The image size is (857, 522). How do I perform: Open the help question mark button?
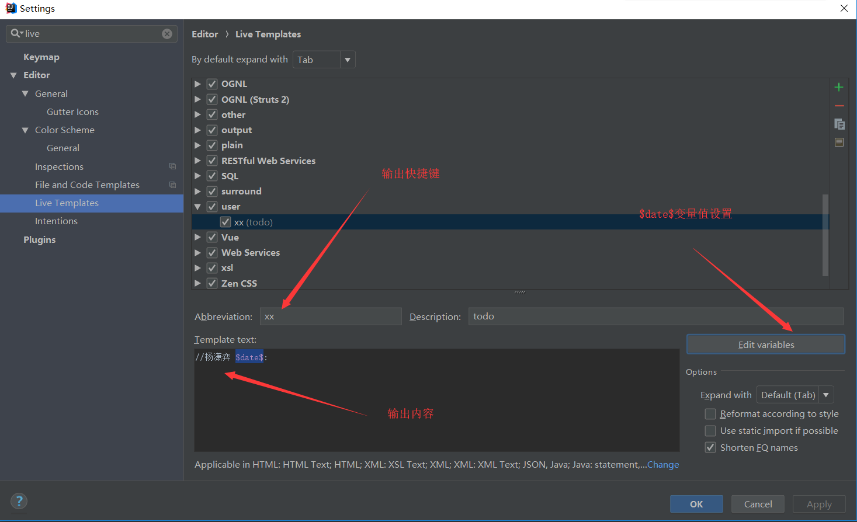point(19,501)
